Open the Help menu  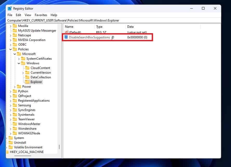point(54,15)
